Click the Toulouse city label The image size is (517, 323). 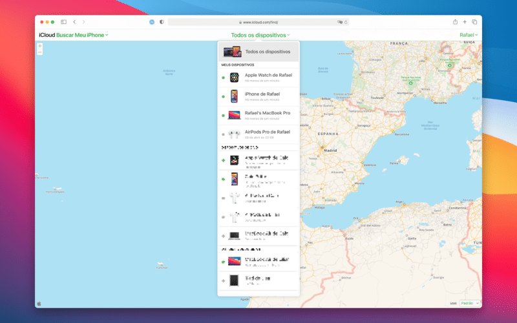(x=377, y=98)
